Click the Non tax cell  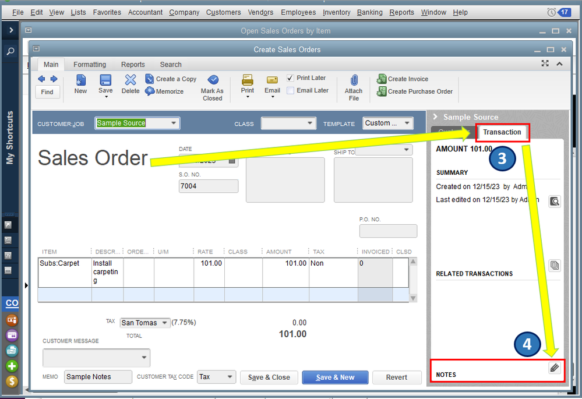(333, 273)
